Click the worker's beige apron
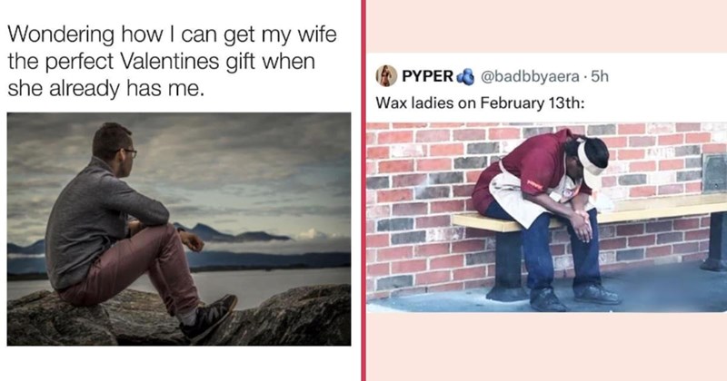Viewport: 727px width, 381px height. pos(529,194)
